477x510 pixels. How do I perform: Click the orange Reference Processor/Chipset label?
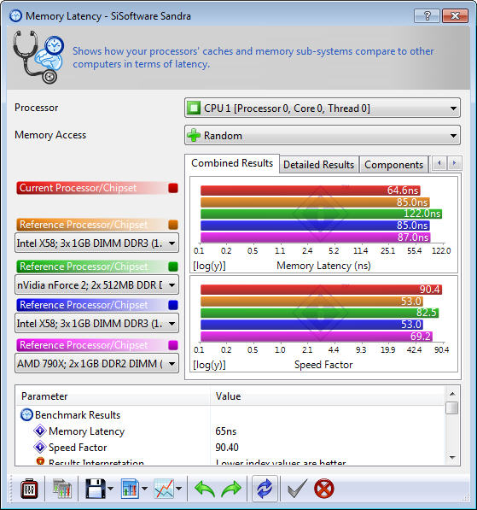[x=84, y=225]
